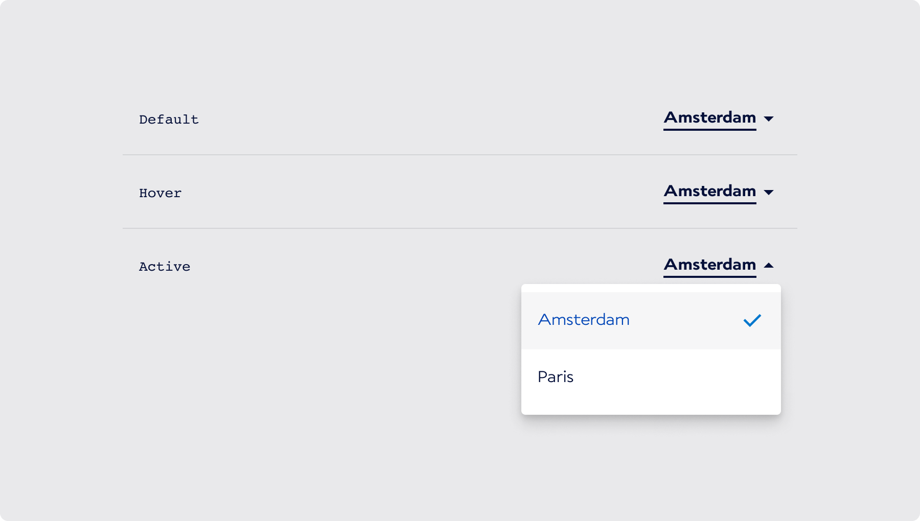Viewport: 920px width, 521px height.
Task: Click the white strip above the Amsterdam option
Action: tap(651, 288)
